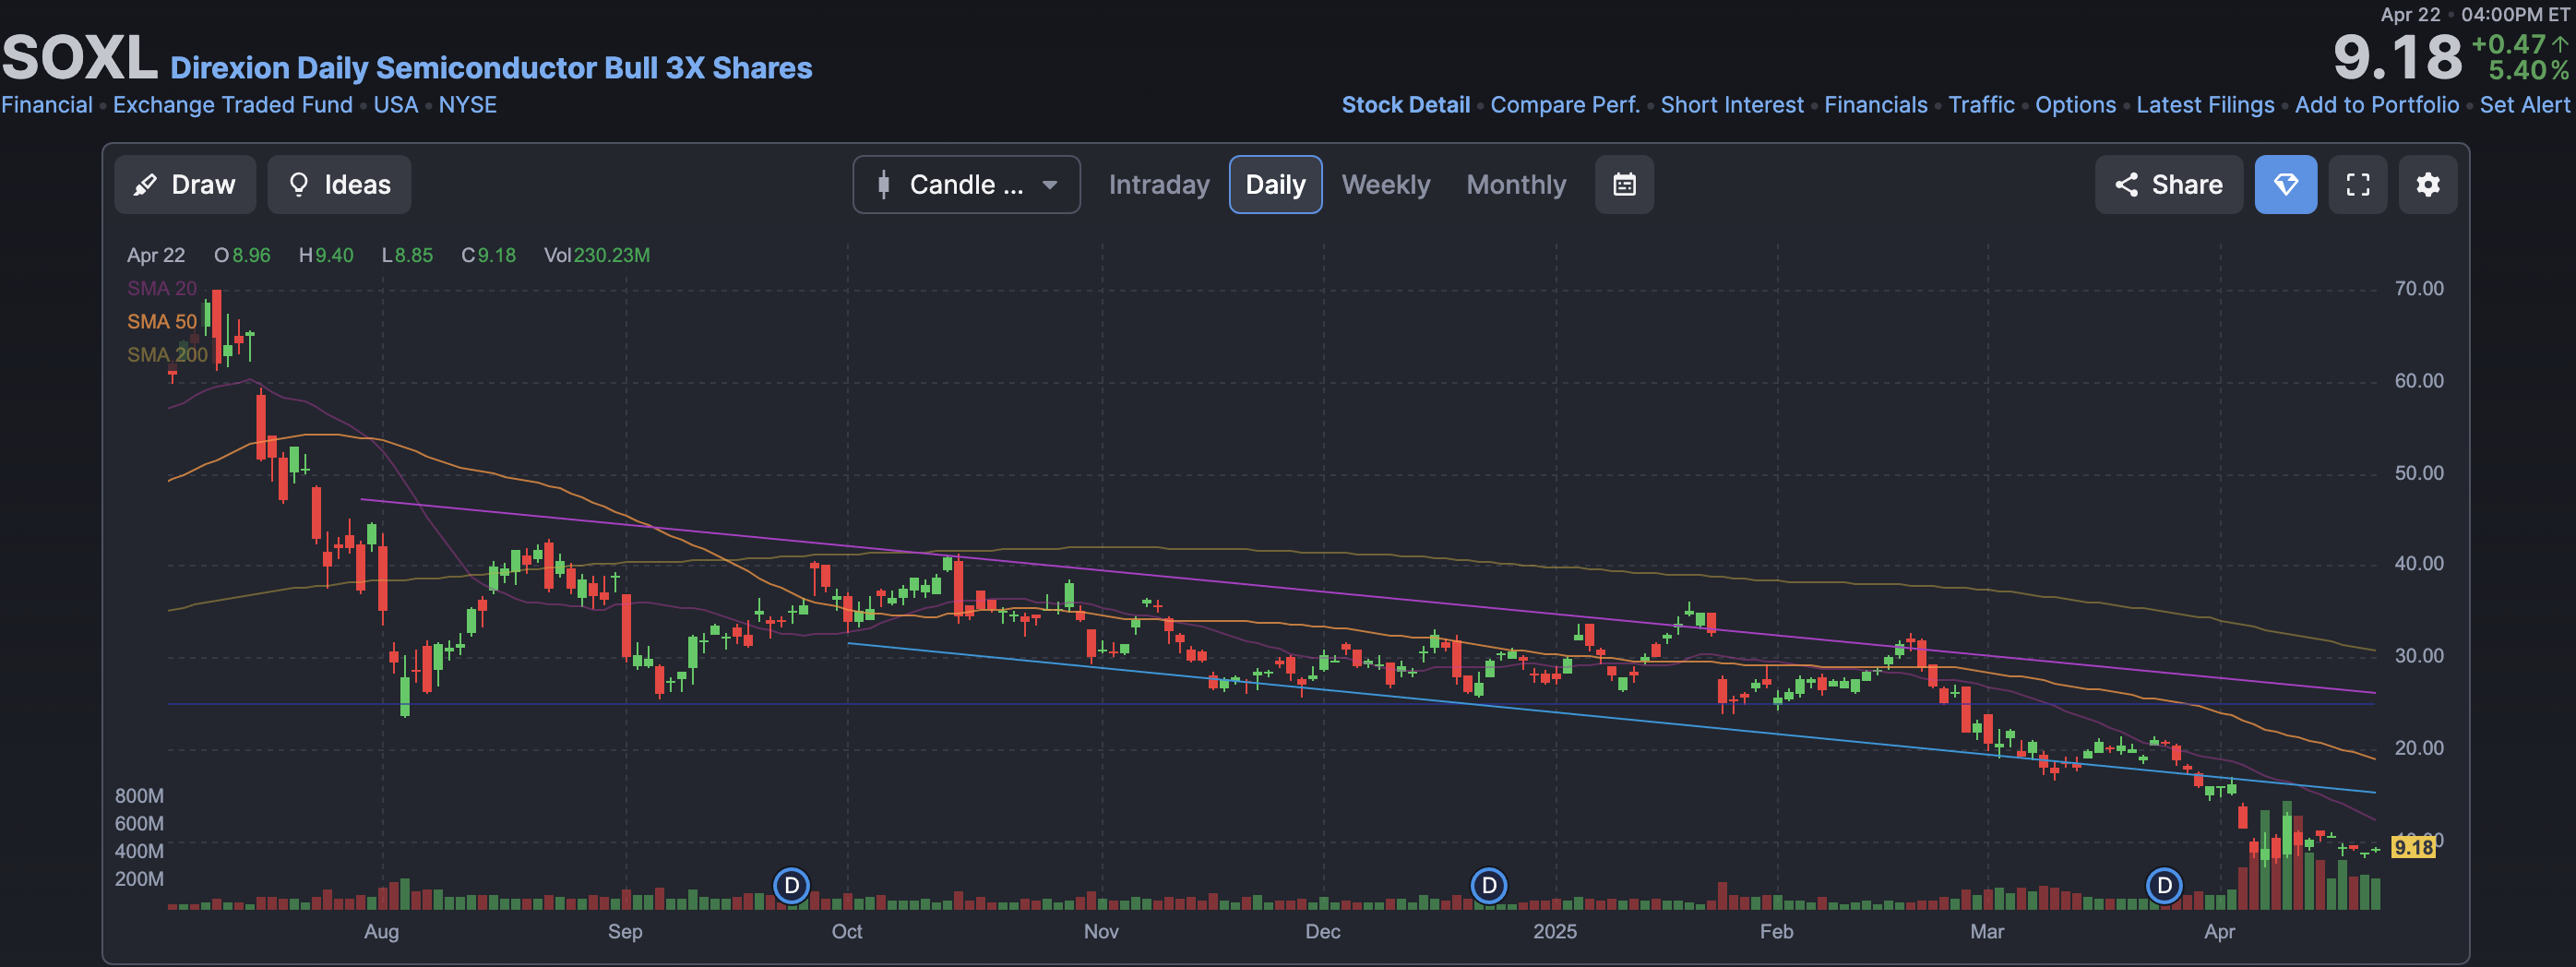This screenshot has height=967, width=2576.
Task: Click the lightbulb icon in Ideas button
Action: (298, 185)
